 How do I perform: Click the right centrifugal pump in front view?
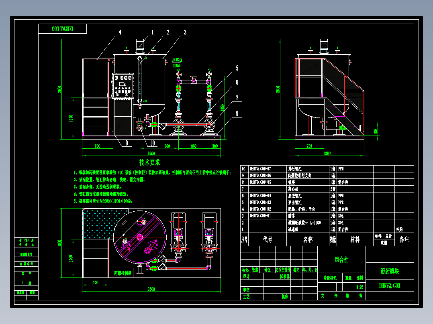tap(209, 126)
